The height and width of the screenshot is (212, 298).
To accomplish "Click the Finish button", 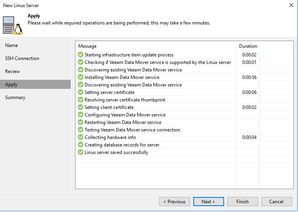I will tap(243, 202).
